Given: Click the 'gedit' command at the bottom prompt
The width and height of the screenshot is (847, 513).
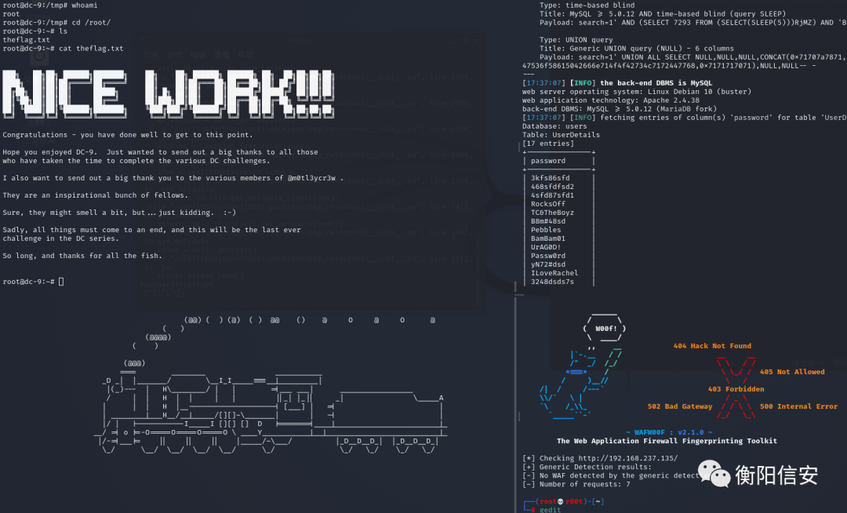Looking at the screenshot, I should (550, 510).
